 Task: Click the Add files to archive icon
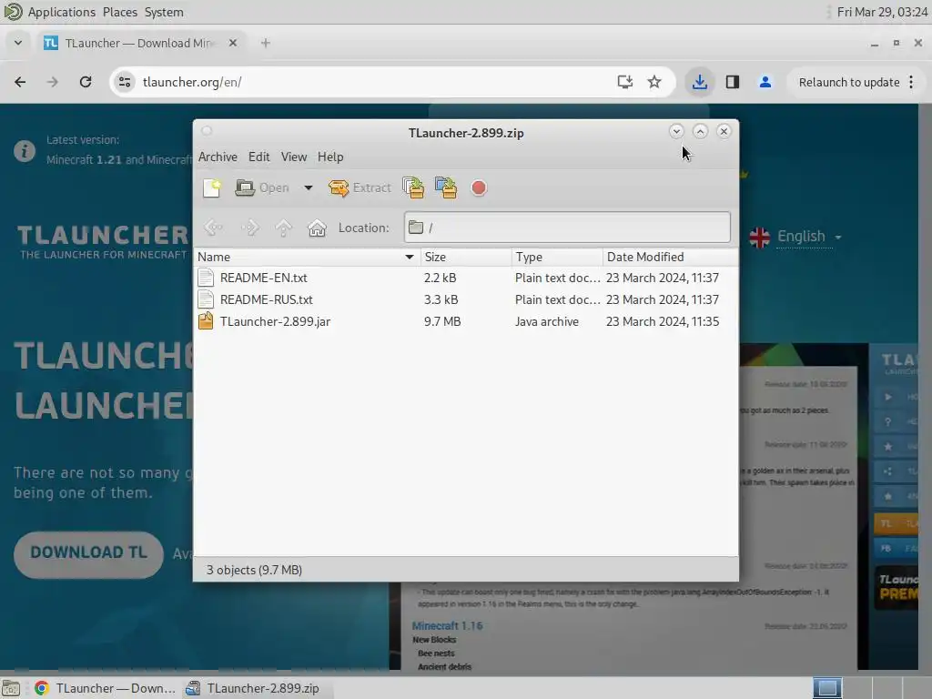pos(413,187)
